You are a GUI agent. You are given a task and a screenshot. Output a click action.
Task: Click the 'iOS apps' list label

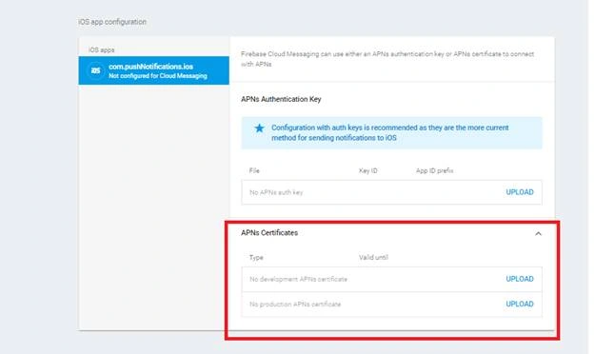coord(102,50)
